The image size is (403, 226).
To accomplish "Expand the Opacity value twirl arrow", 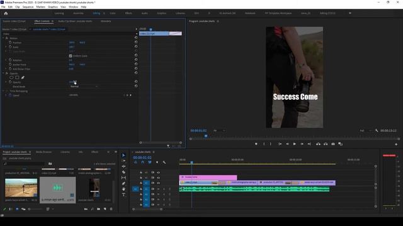I will pos(6,82).
